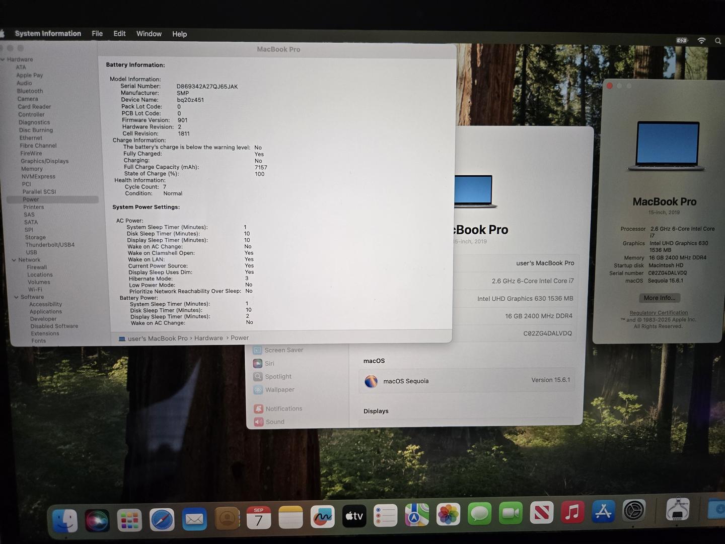Open the News app in Dock
Screen dimensions: 725x544
click(x=542, y=513)
